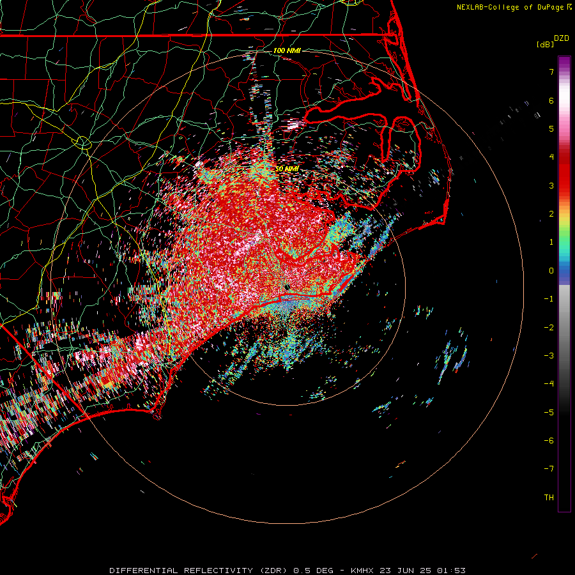Click the purple top of the color bar
The height and width of the screenshot is (575, 575).
point(564,63)
